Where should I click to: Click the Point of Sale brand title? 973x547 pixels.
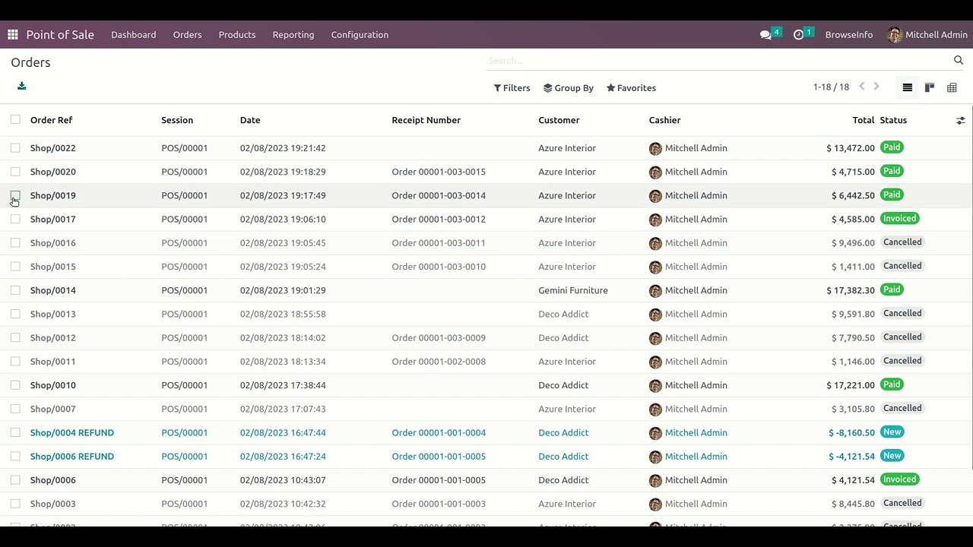point(60,35)
